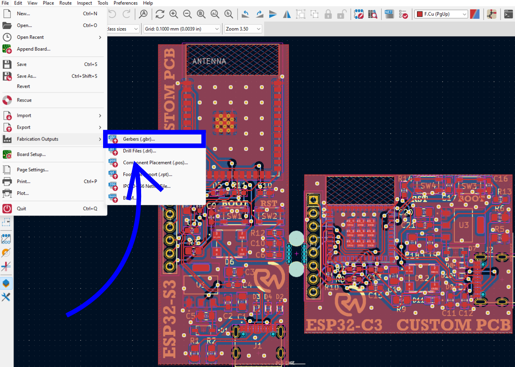
Task: Open the F.Cu layer selector dropdown
Action: [x=441, y=14]
